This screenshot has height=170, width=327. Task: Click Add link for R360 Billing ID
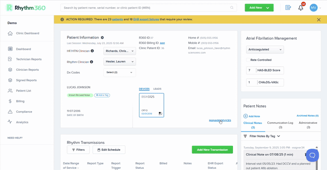[162, 43]
